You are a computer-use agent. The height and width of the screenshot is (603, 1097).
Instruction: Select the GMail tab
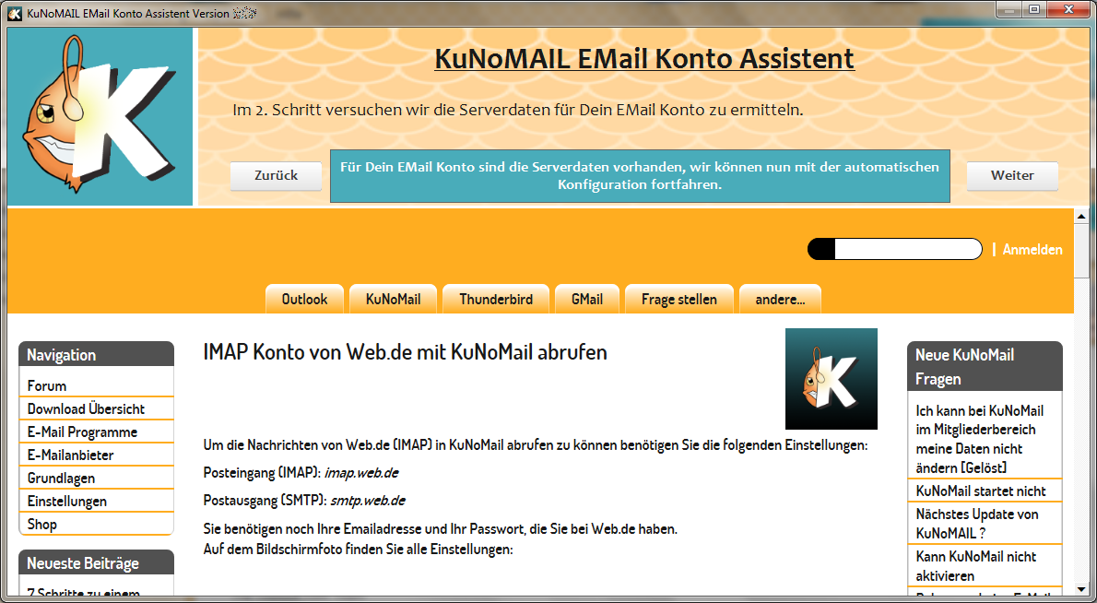[x=587, y=300]
